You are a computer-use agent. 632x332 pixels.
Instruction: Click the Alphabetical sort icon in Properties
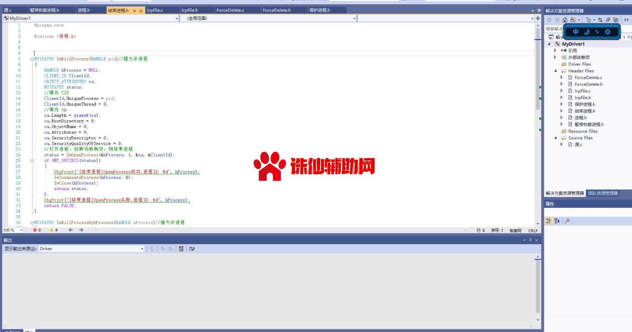(557, 221)
